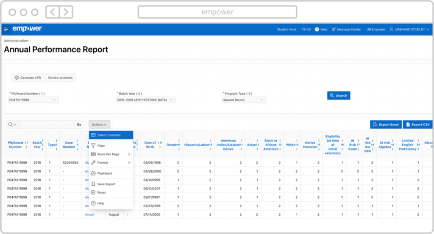Screen dimensions: 434x234
Task: Click Save Report in the Actions menu
Action: [106, 184]
